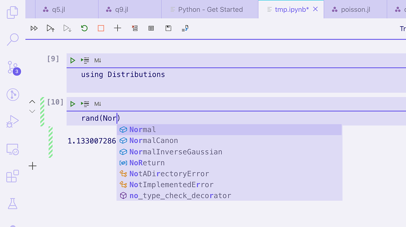Interrupt kernel using red square icon
The image size is (406, 227).
101,28
